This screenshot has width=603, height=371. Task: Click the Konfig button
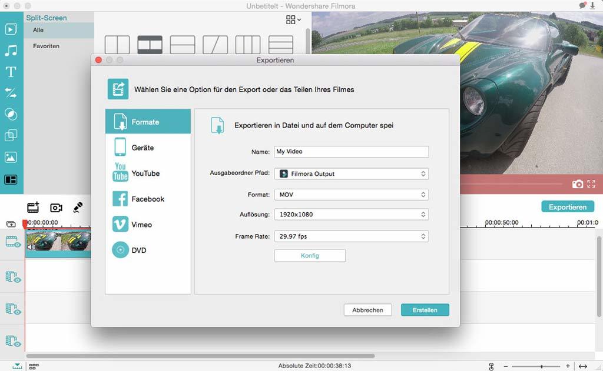point(310,255)
